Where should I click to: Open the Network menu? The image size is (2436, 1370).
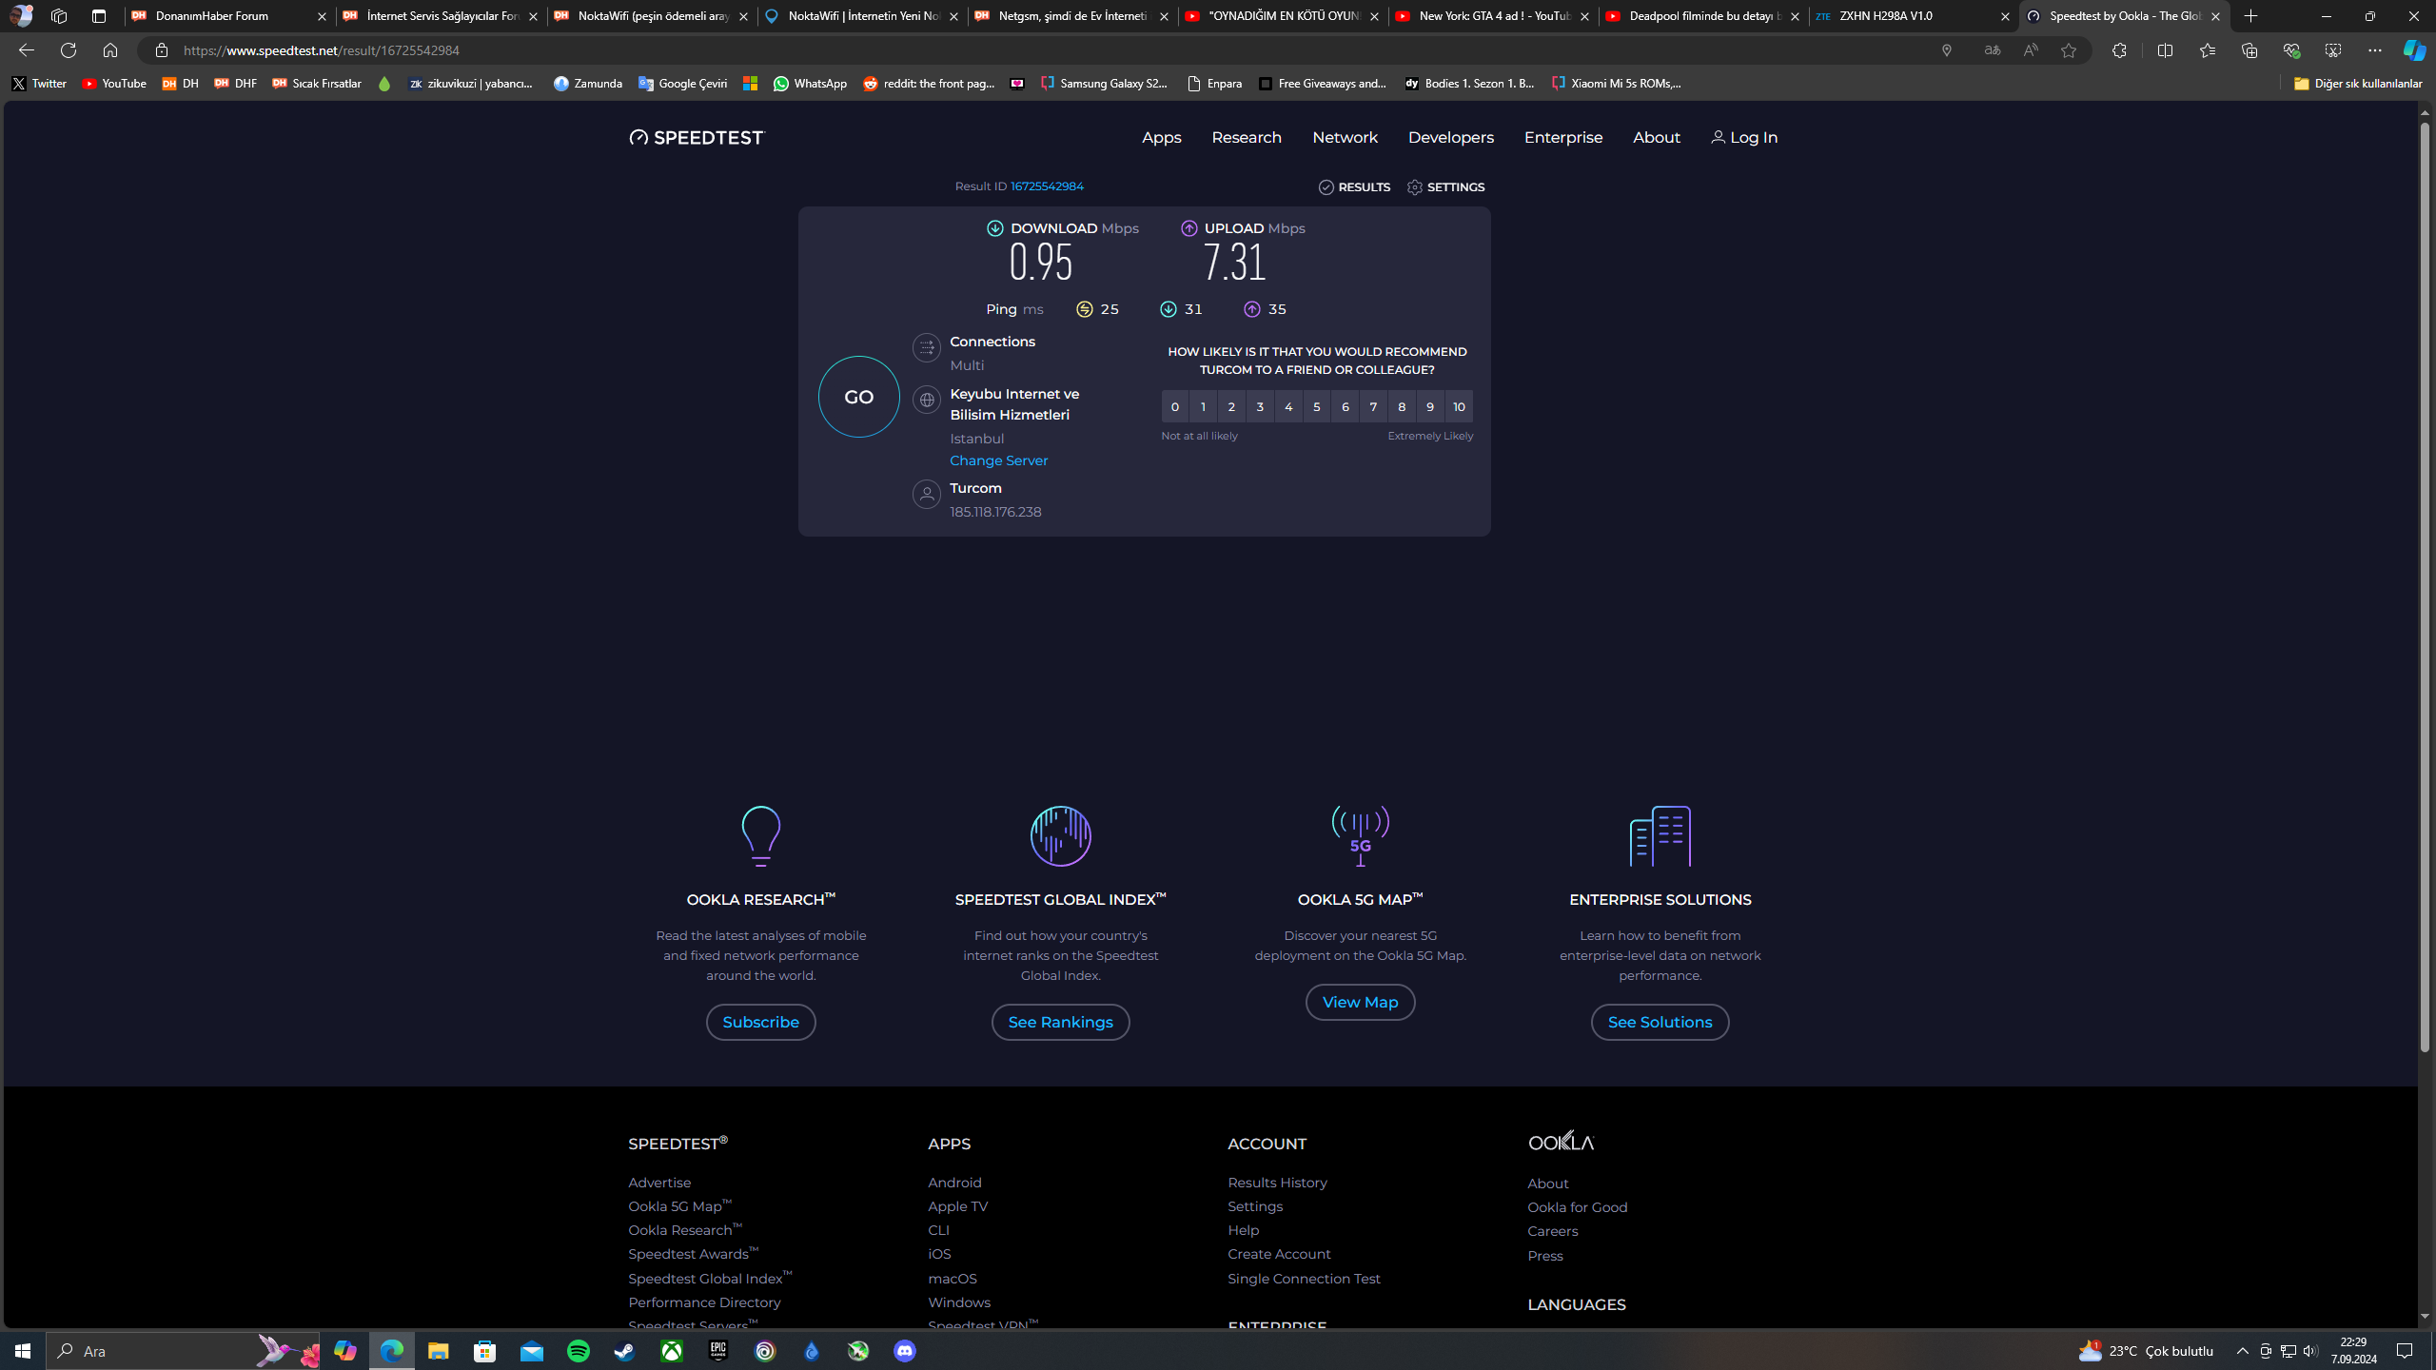[1345, 138]
